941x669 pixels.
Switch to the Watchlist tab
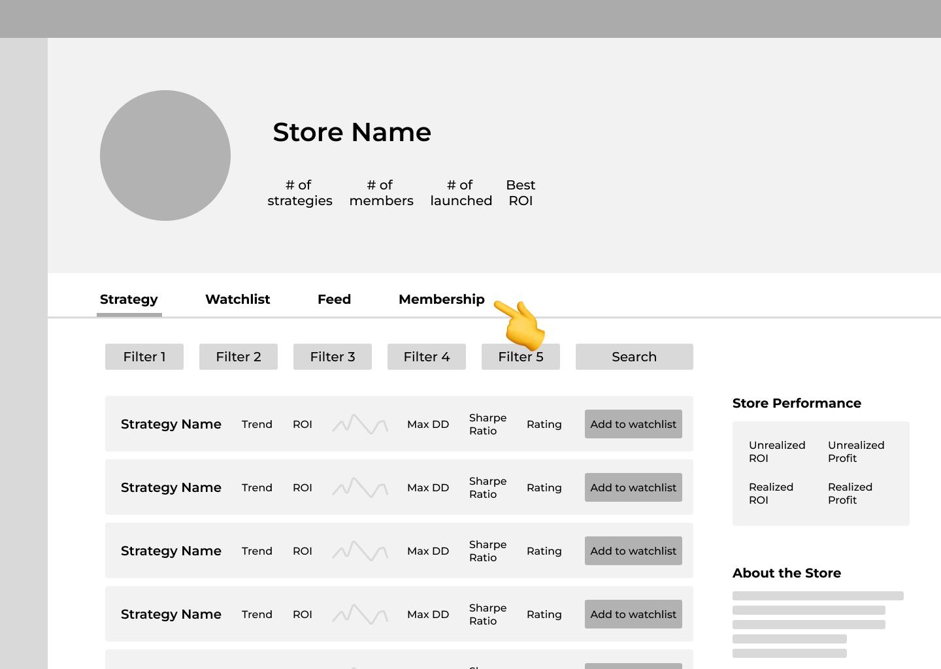[237, 299]
